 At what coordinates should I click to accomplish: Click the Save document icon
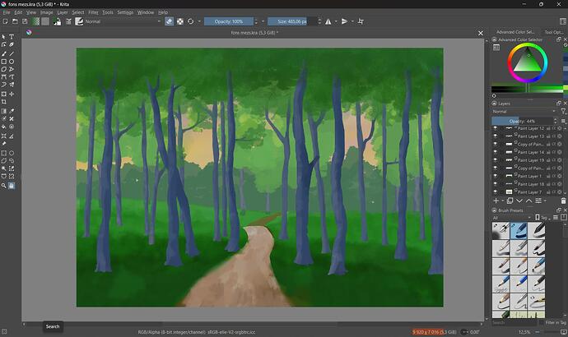pos(25,21)
